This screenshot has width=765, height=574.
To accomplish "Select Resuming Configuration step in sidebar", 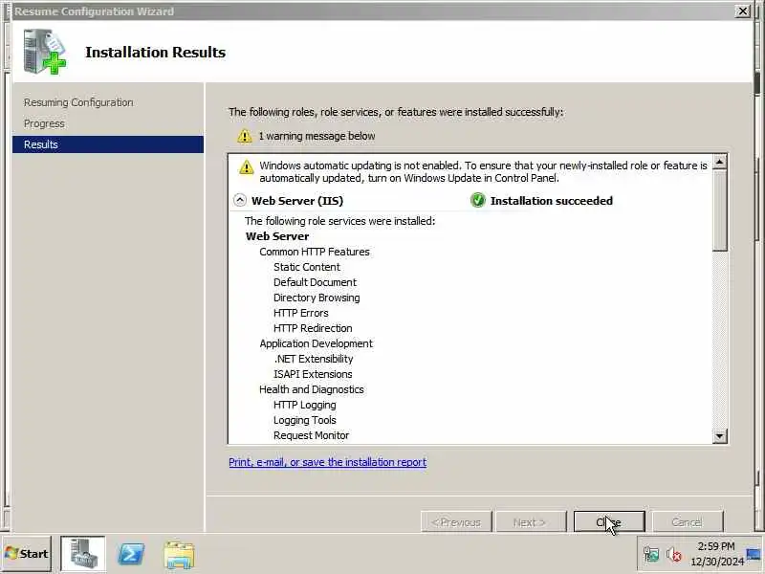I will (x=78, y=102).
